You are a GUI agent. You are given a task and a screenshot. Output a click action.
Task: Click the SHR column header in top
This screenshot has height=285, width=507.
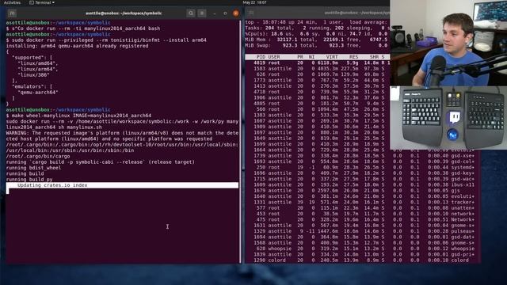pos(374,57)
